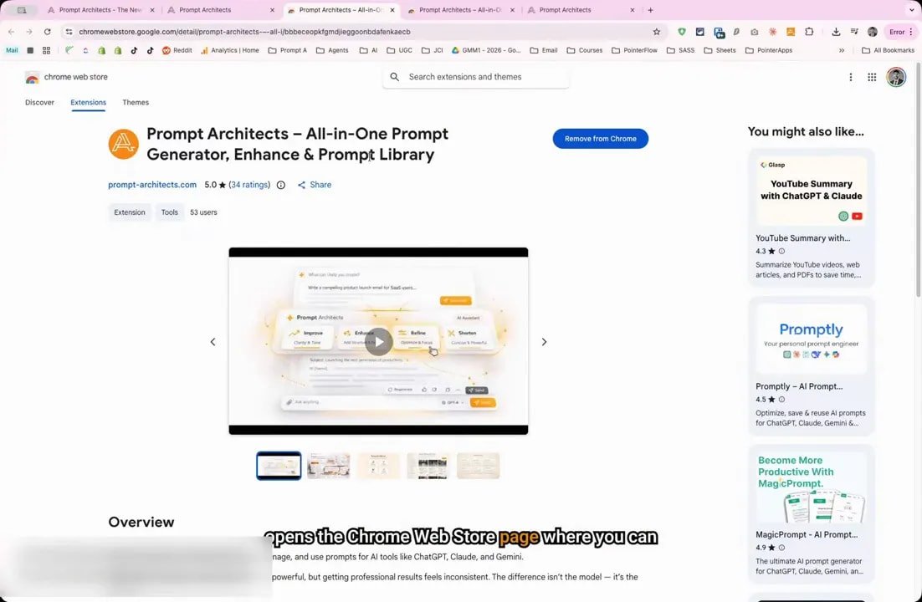This screenshot has height=602, width=922.
Task: Play the extension preview video
Action: pyautogui.click(x=379, y=342)
